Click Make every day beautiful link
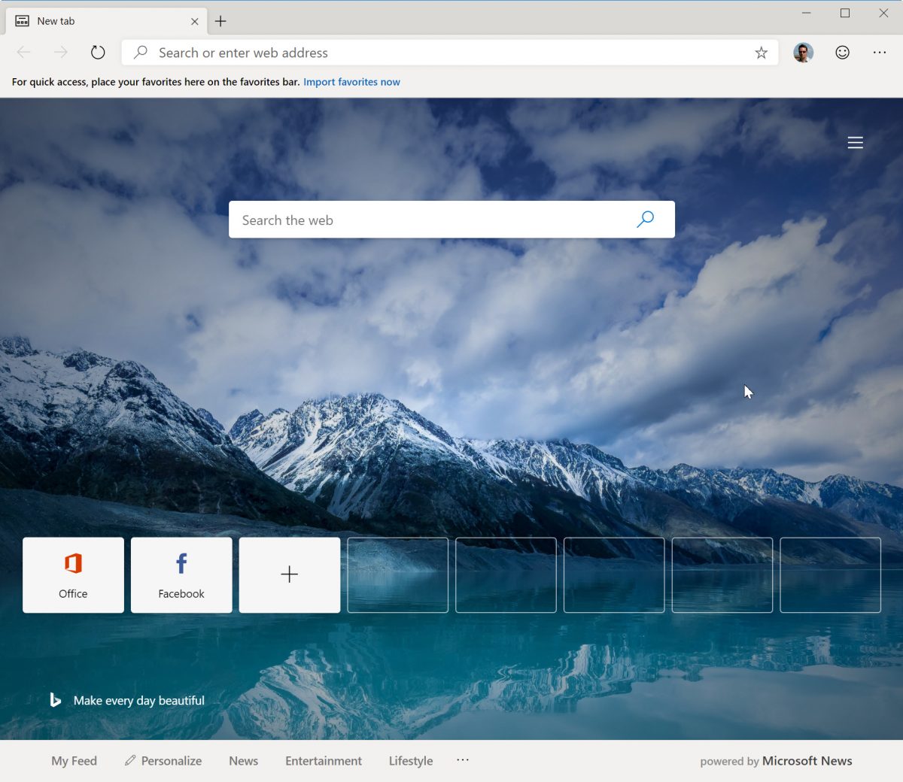Image resolution: width=903 pixels, height=782 pixels. click(x=139, y=700)
